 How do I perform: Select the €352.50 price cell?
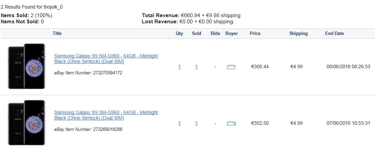coord(260,123)
